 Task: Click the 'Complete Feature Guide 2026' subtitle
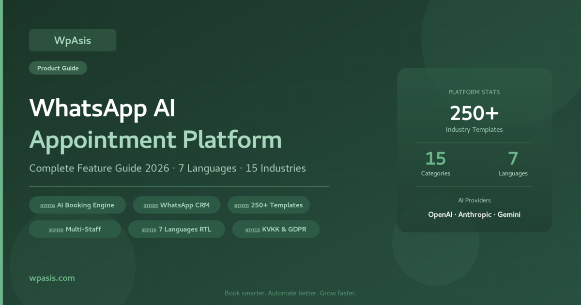tap(100, 168)
